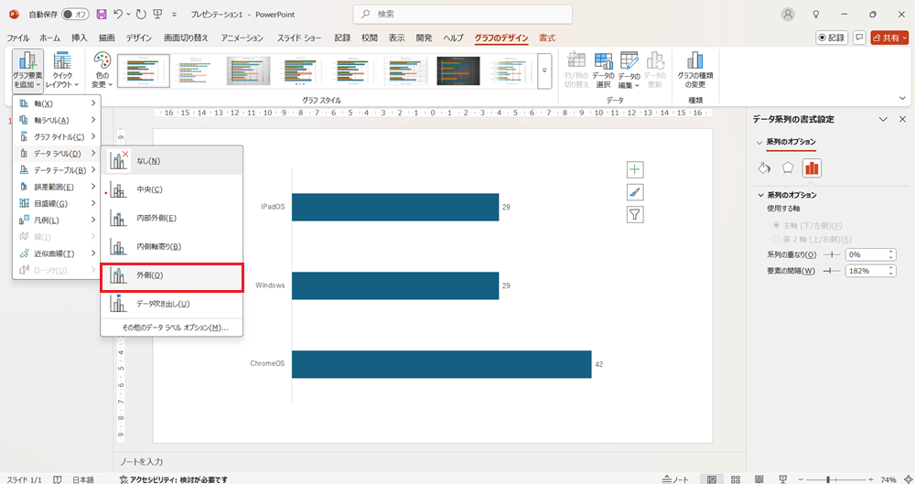Image resolution: width=915 pixels, height=484 pixels.
Task: Choose 外側(O) data label option
Action: click(x=172, y=275)
